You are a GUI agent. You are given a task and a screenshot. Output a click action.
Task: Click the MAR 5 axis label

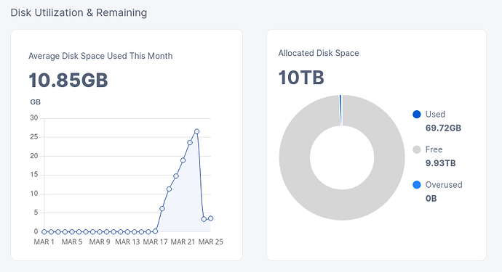tap(72, 242)
